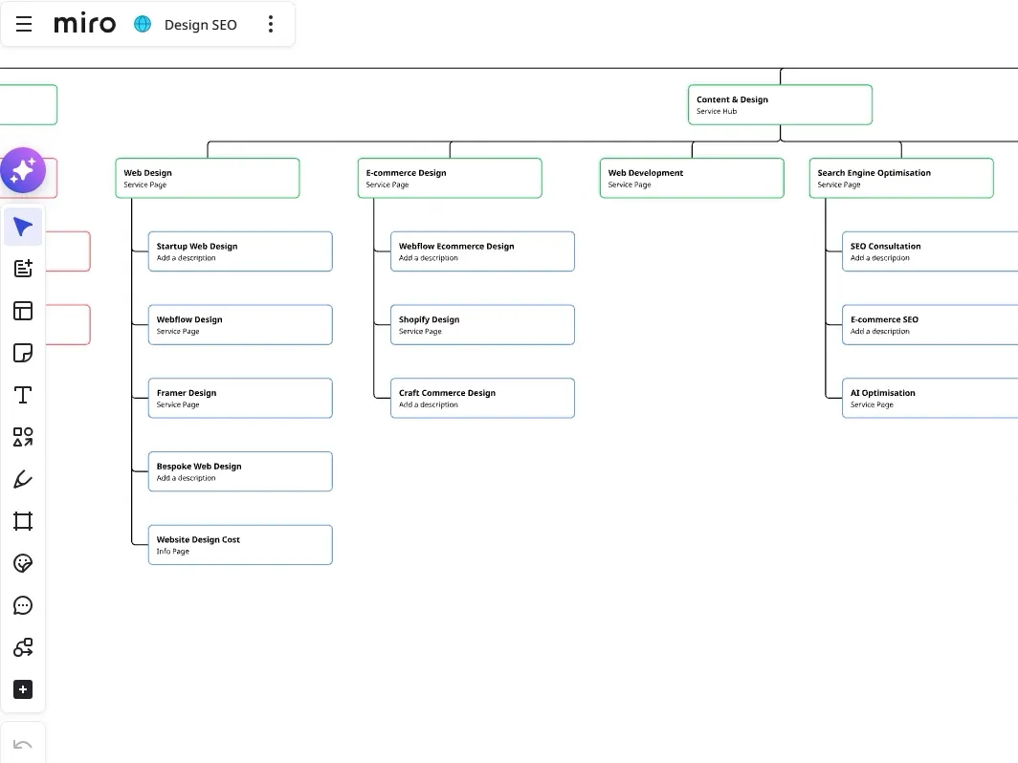Select the Content & Design hub node
Viewport: 1018px width, 763px height.
pos(780,104)
